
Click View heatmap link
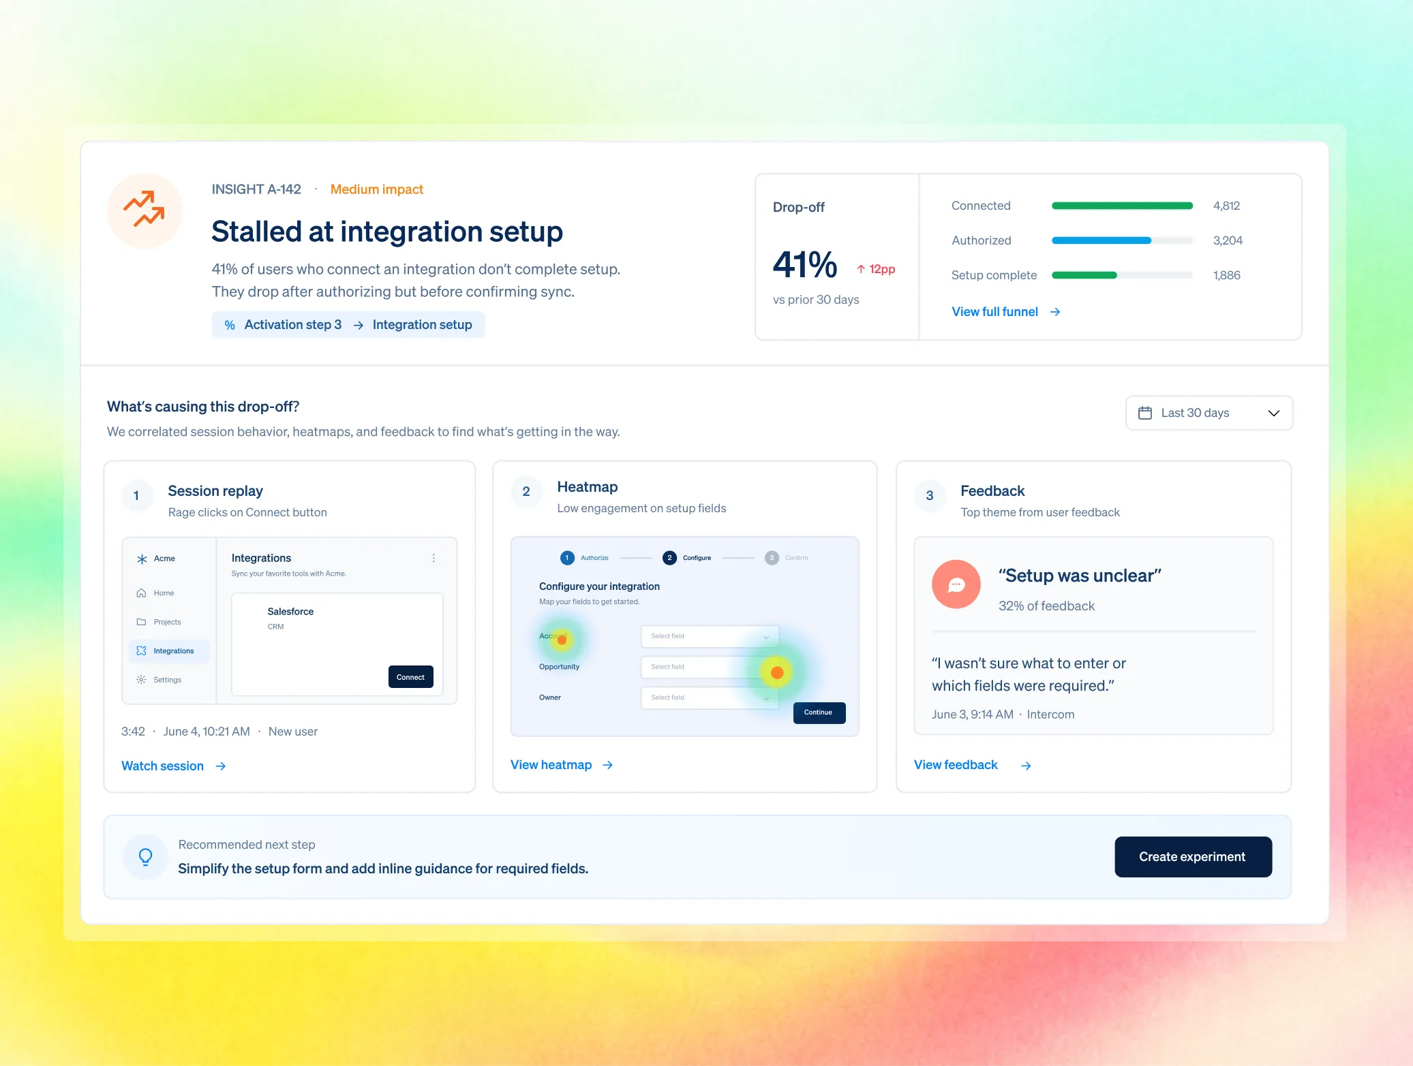pyautogui.click(x=551, y=765)
